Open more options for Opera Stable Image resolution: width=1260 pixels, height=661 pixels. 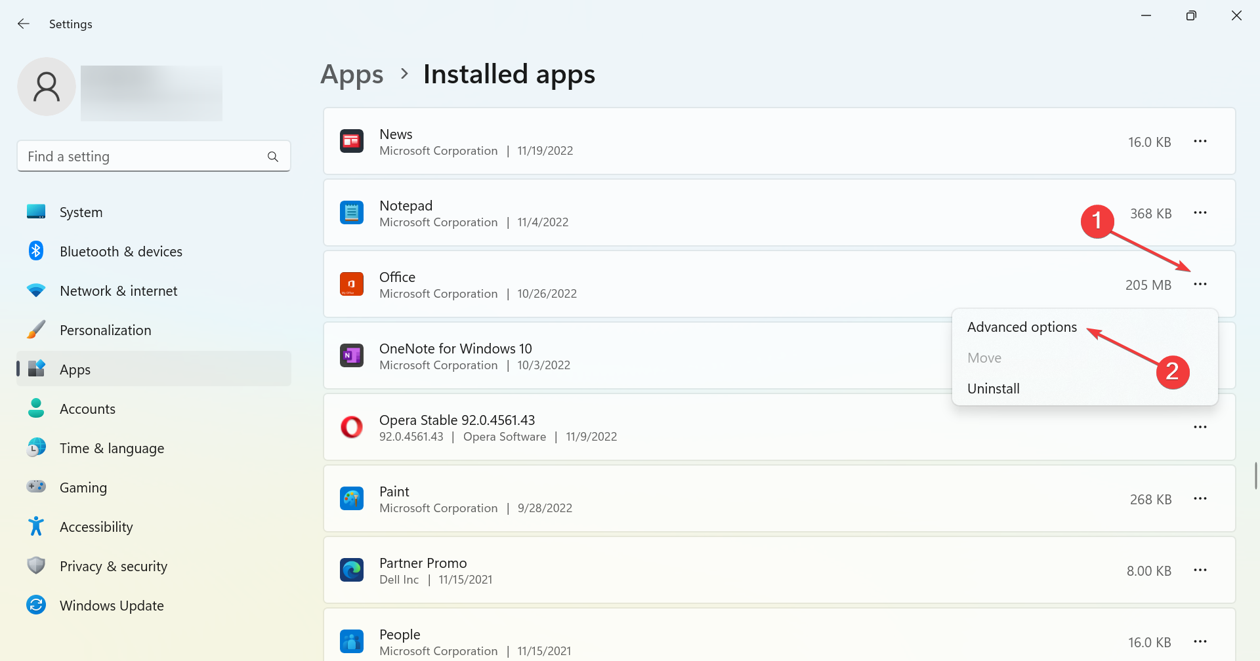point(1200,427)
